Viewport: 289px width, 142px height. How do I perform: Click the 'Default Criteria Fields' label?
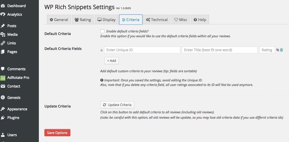pos(63,49)
